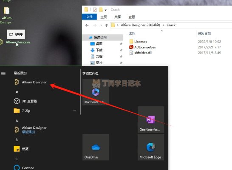This screenshot has width=232, height=170.
Task: Expand chevron before Altium Designer 22(64bit)
Action: pyautogui.click(x=118, y=25)
